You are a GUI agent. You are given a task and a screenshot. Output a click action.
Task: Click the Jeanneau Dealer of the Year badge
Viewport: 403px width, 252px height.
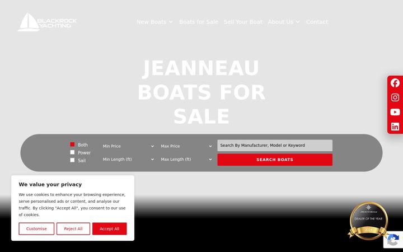coord(368,221)
